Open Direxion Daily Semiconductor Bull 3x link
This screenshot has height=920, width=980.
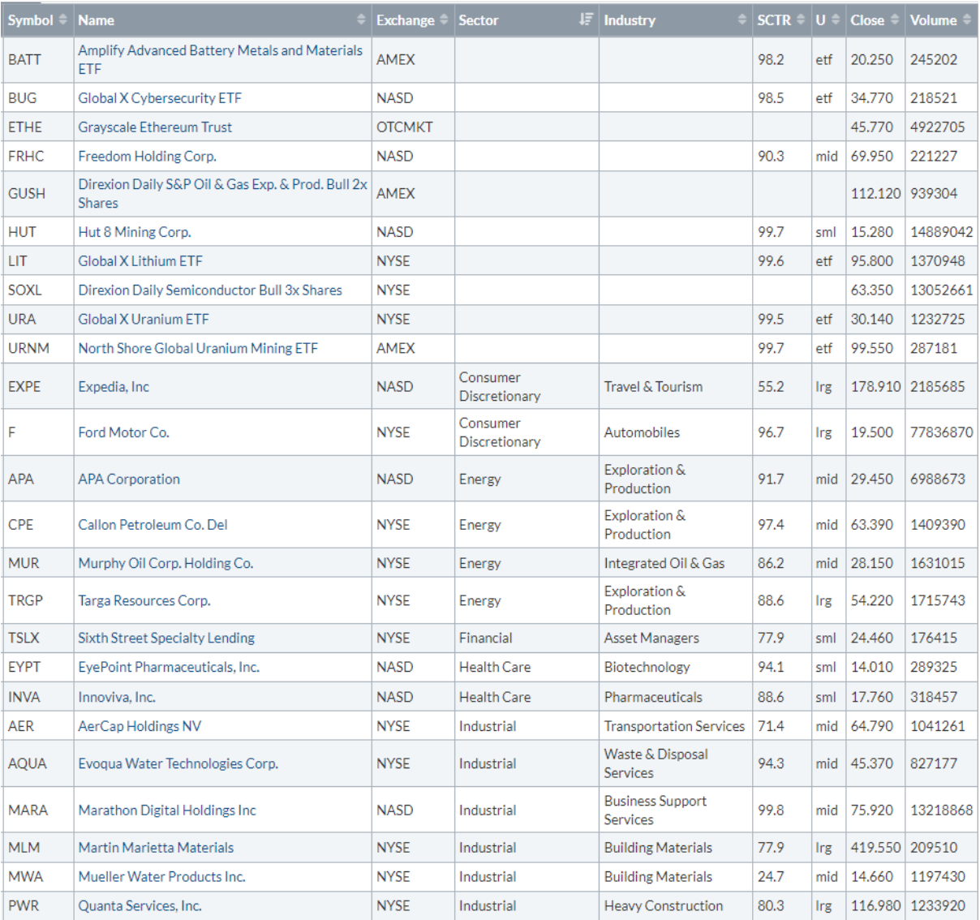tap(210, 290)
